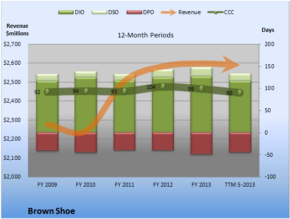Click the DSO light green legend swatch
290x219 pixels.
(x=100, y=13)
